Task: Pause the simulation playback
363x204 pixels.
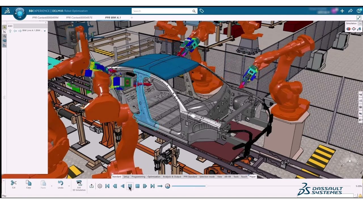Action: pos(130,186)
